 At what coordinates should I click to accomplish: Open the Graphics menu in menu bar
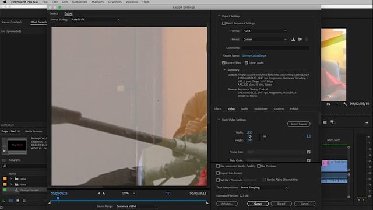(115, 2)
